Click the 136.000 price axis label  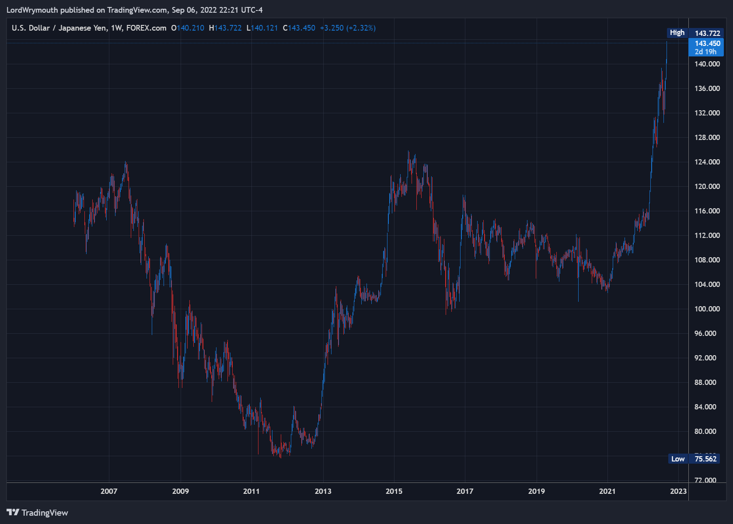point(707,88)
